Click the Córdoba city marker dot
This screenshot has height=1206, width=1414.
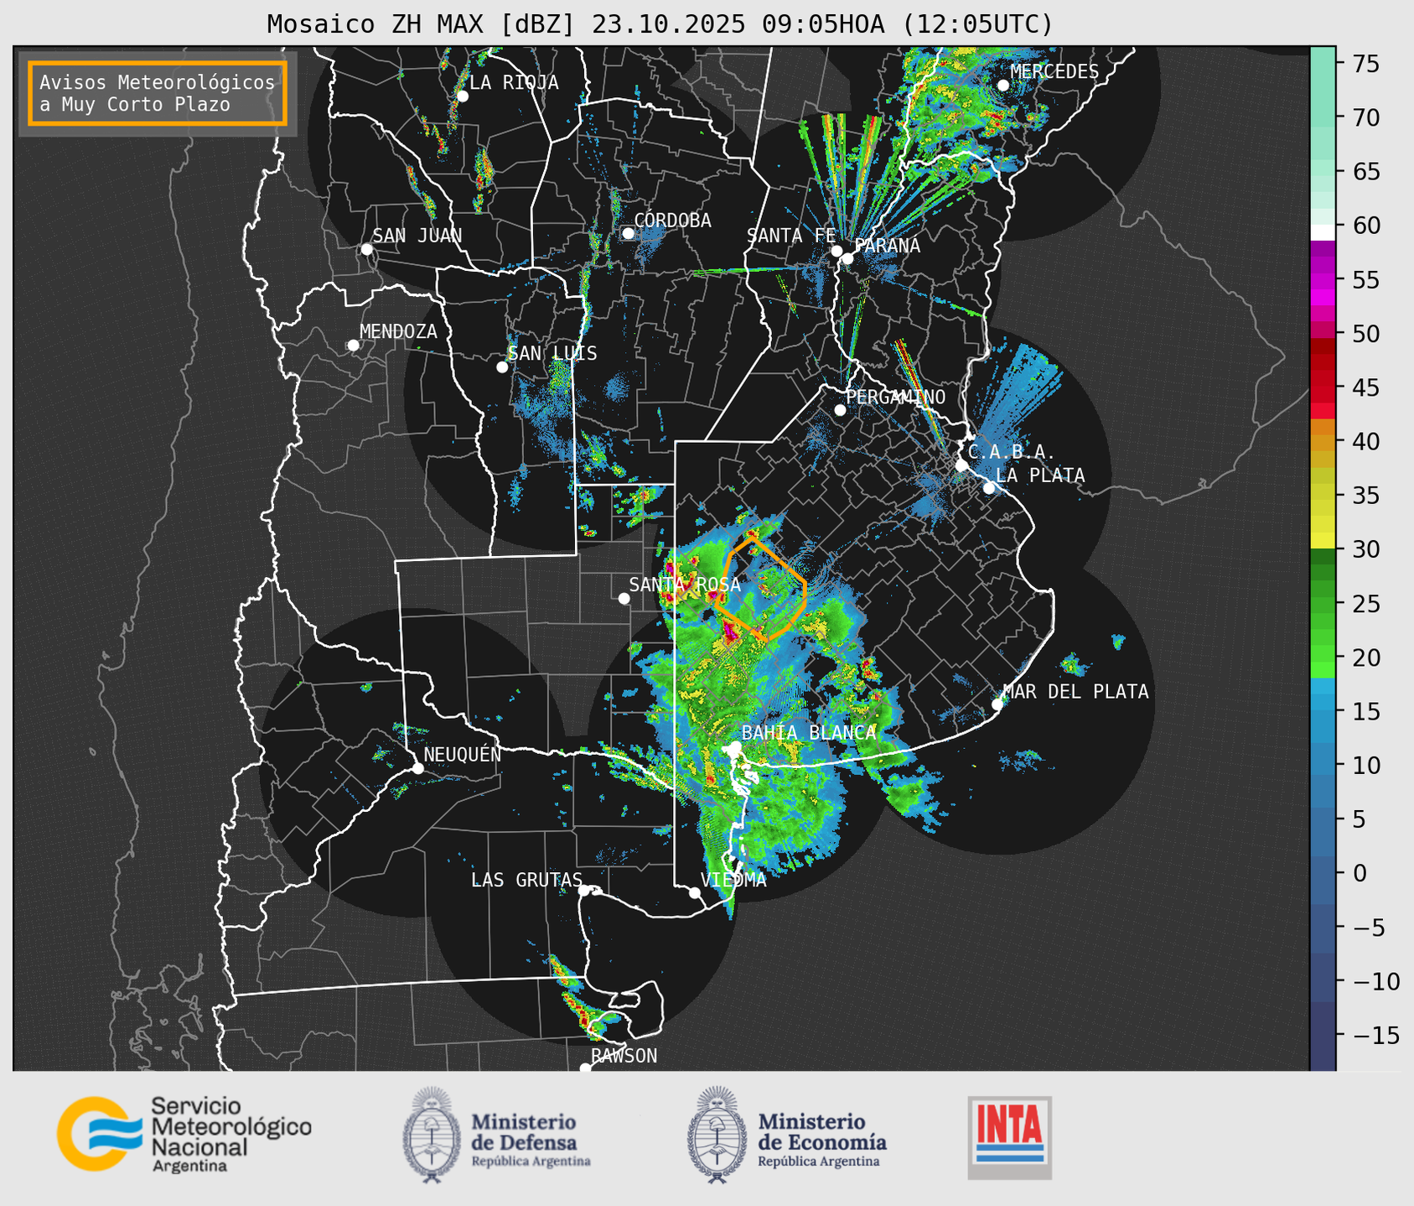click(628, 233)
